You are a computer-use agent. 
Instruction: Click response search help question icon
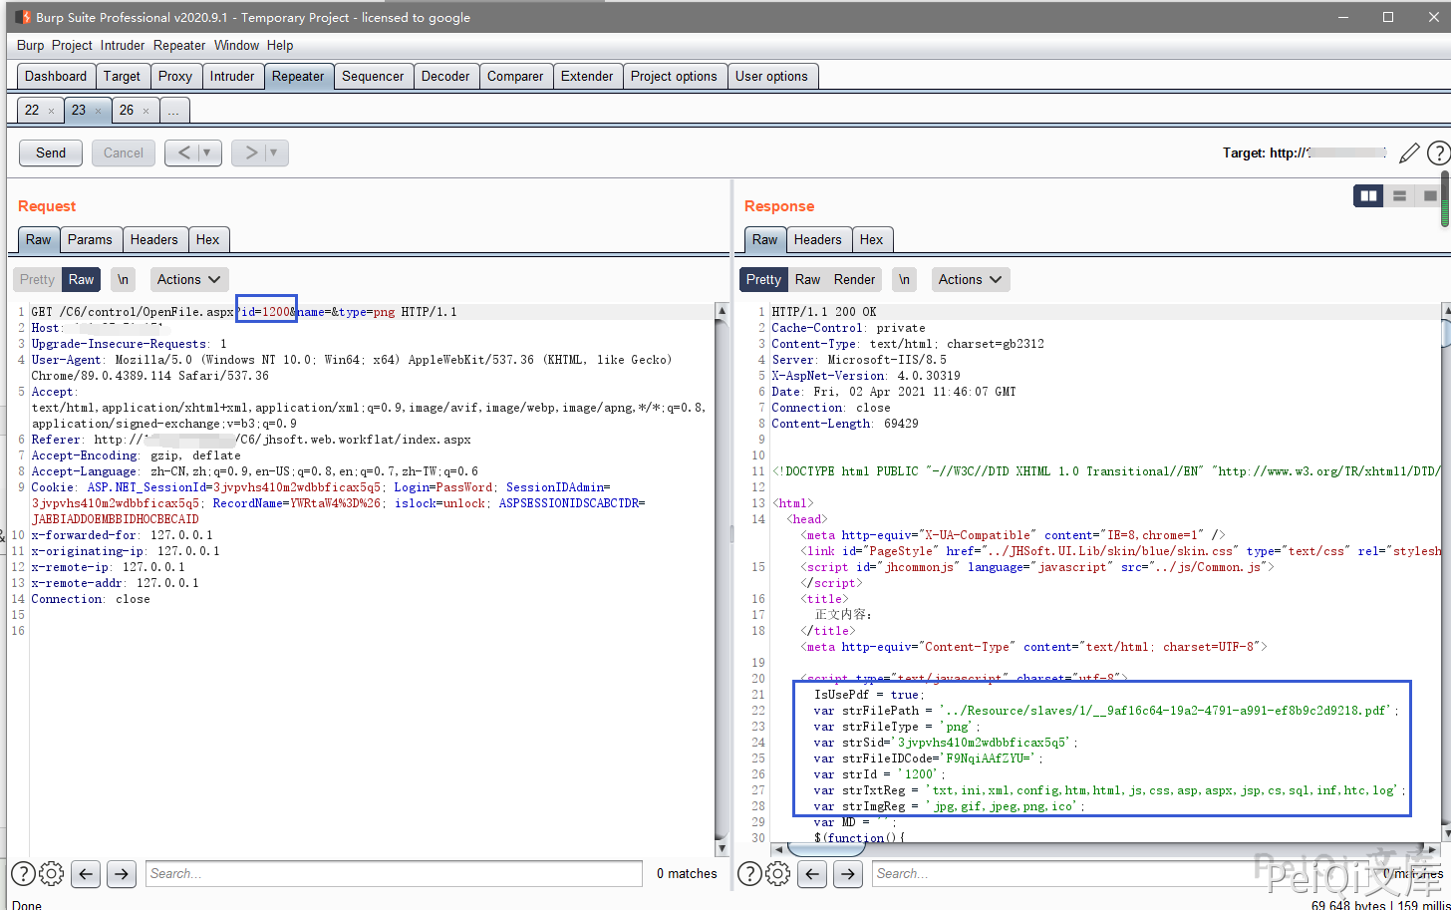pos(748,874)
